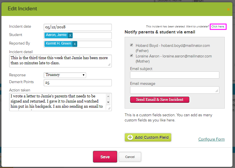Click plus icon on Add Custom Field

click(x=130, y=137)
